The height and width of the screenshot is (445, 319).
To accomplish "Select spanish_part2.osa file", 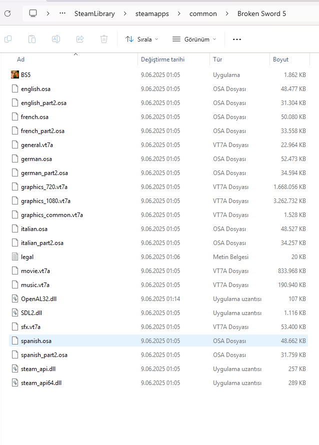I will 44,355.
